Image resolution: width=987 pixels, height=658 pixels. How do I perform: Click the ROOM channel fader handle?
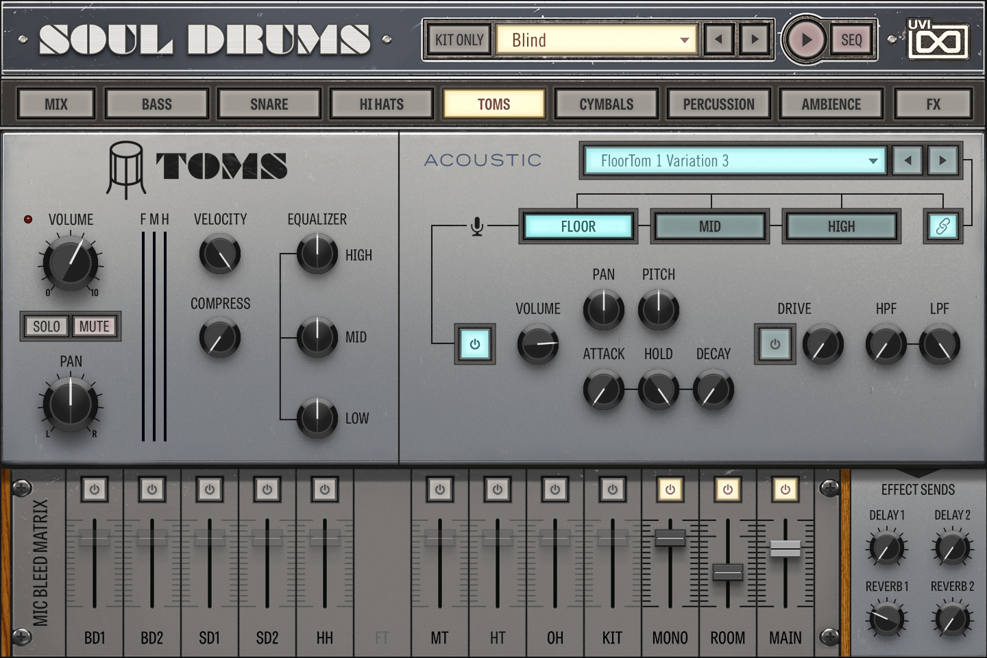tap(728, 572)
